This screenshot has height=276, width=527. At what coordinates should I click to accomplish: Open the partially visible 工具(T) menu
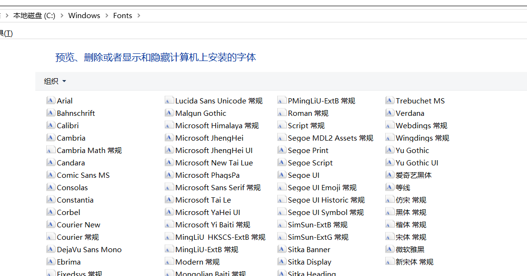[x=6, y=33]
